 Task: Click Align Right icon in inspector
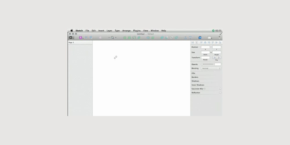[x=209, y=43]
